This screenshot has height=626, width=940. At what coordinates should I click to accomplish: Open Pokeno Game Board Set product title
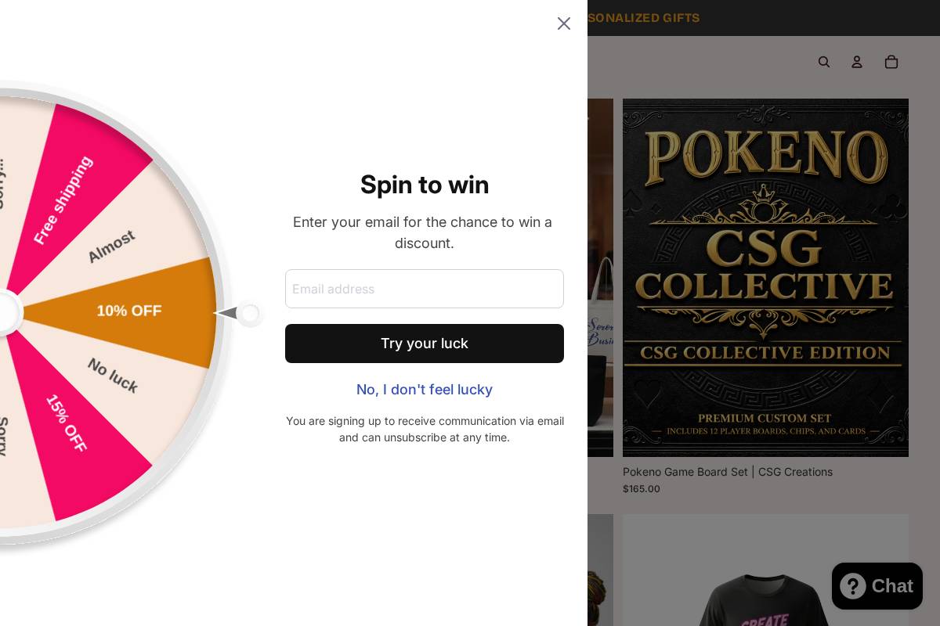[728, 472]
